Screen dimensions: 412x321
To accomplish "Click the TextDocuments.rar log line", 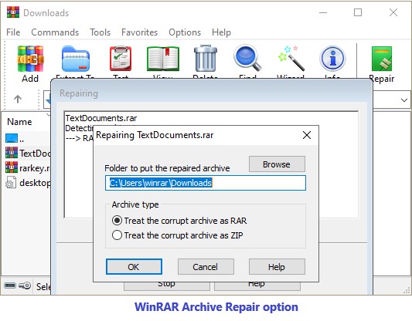I will [101, 118].
